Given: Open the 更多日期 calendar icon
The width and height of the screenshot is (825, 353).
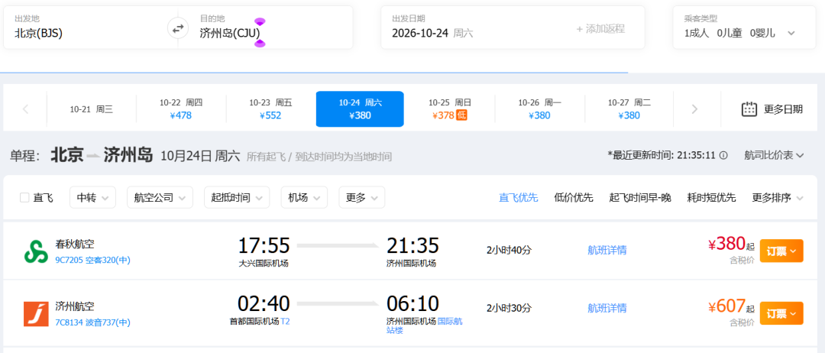Looking at the screenshot, I should click(x=749, y=109).
